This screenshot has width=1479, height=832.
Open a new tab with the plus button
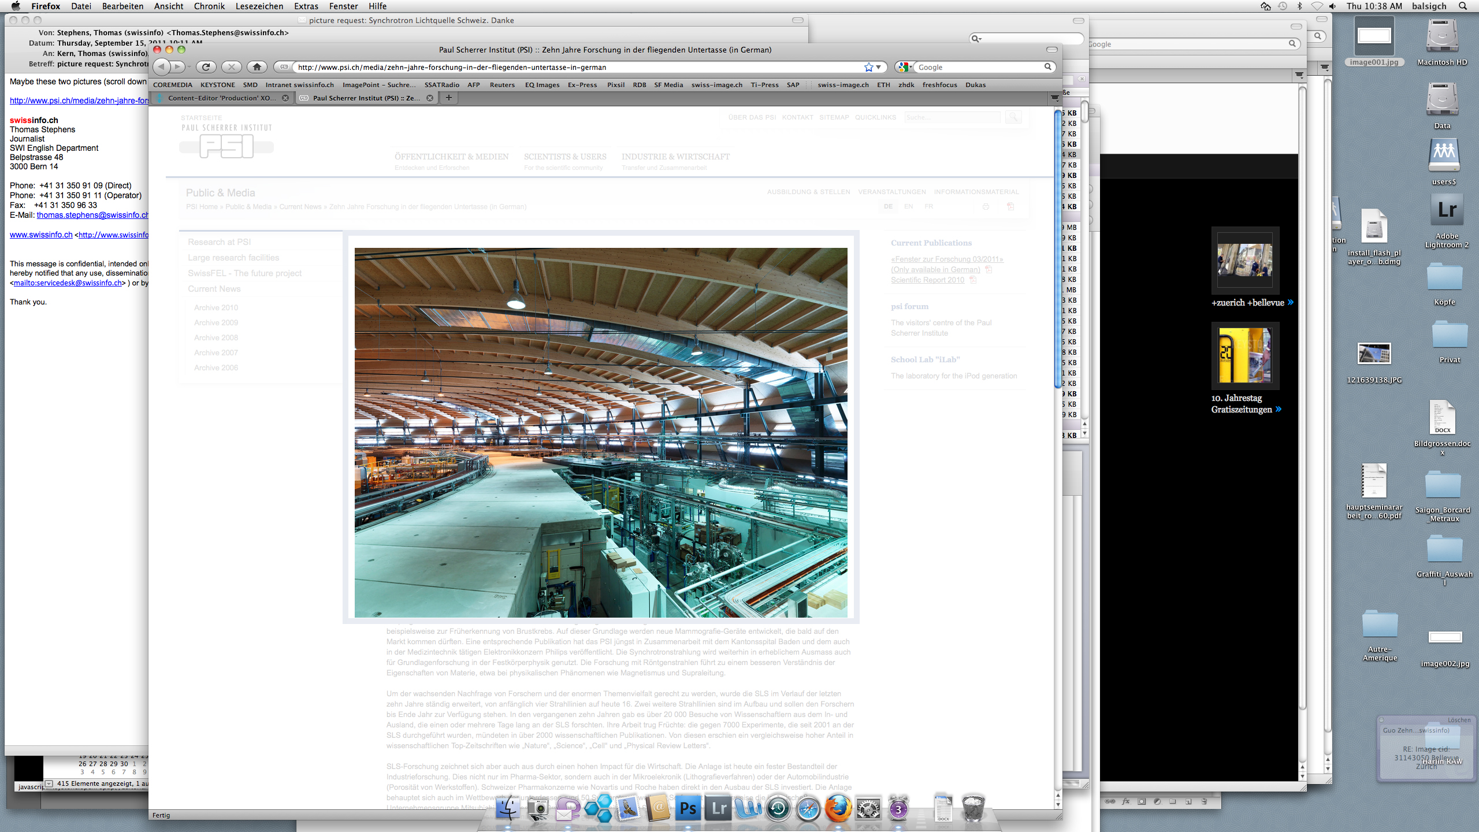tap(448, 98)
